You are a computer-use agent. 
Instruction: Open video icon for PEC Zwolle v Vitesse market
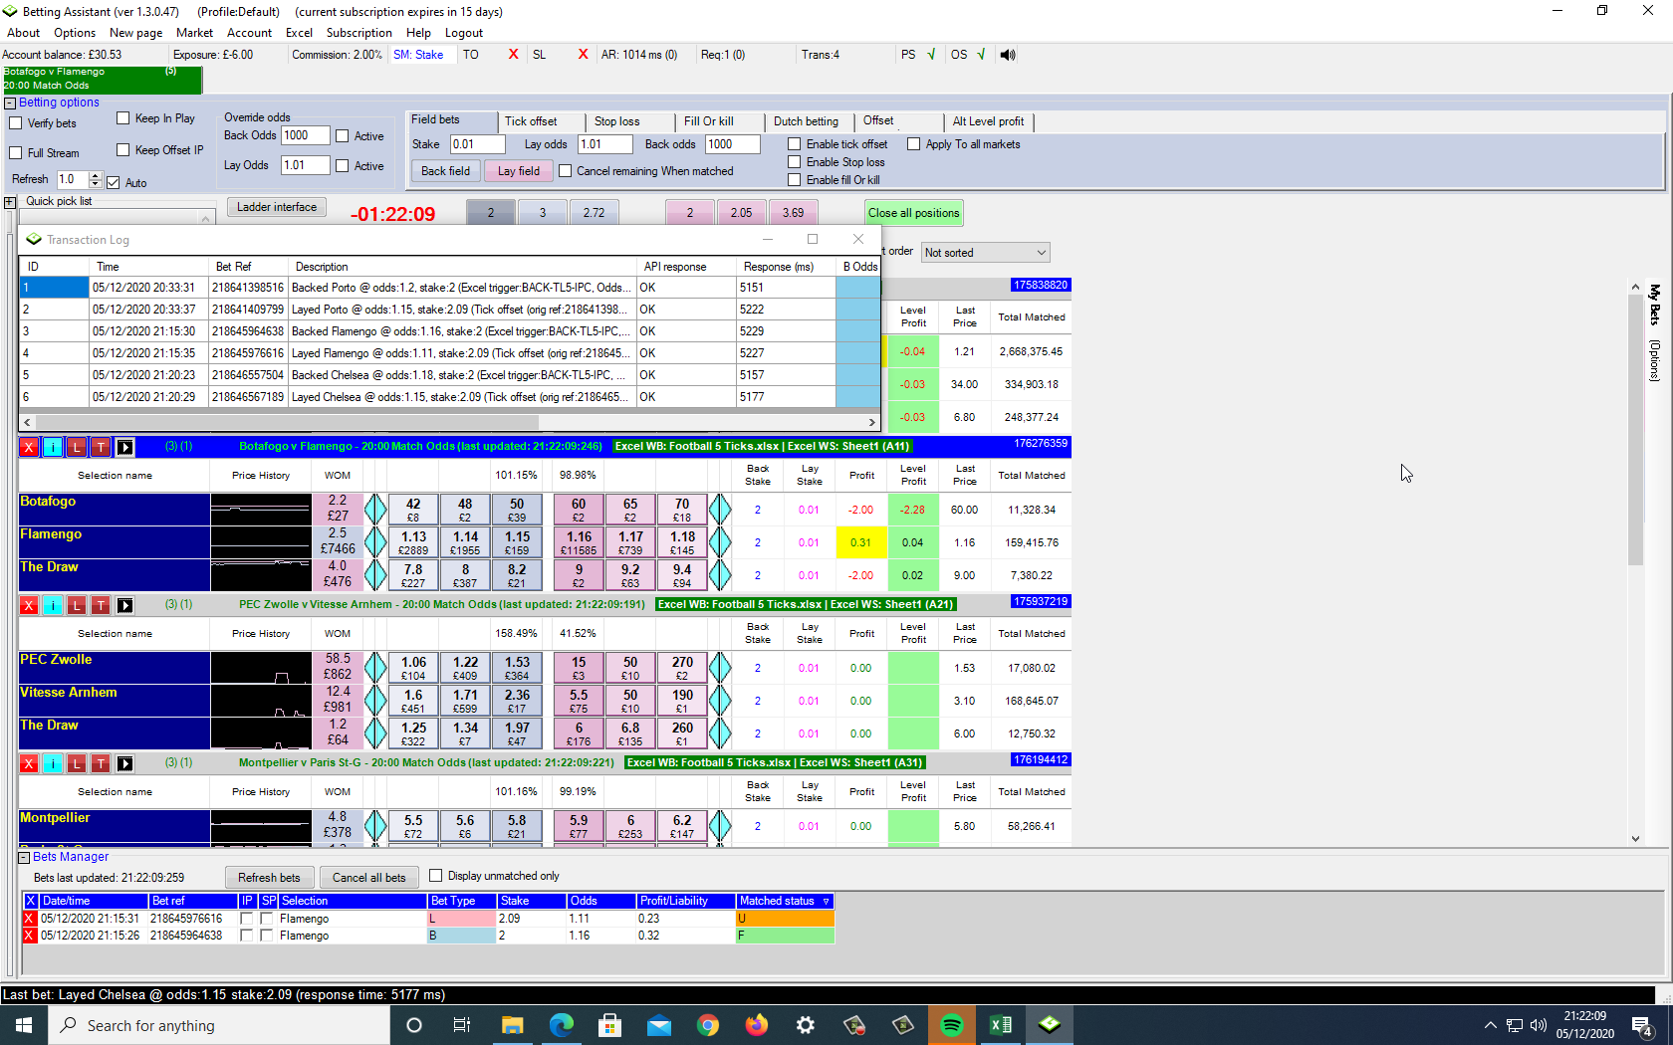(x=124, y=605)
